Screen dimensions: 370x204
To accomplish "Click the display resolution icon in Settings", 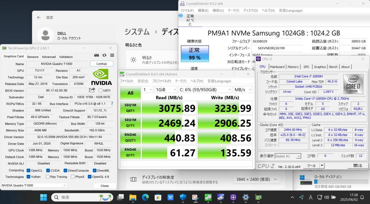I will pos(134,179).
